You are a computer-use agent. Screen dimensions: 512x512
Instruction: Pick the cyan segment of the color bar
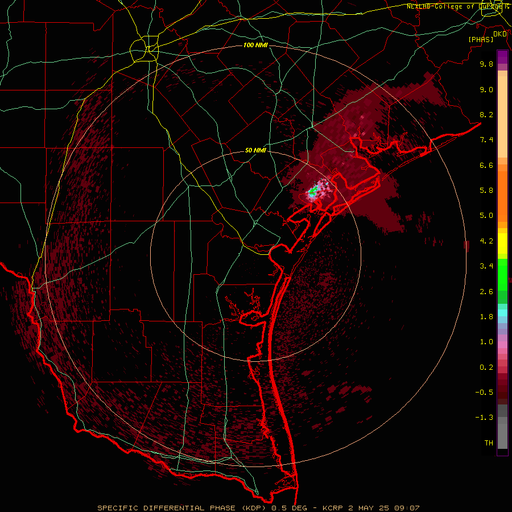coord(502,313)
